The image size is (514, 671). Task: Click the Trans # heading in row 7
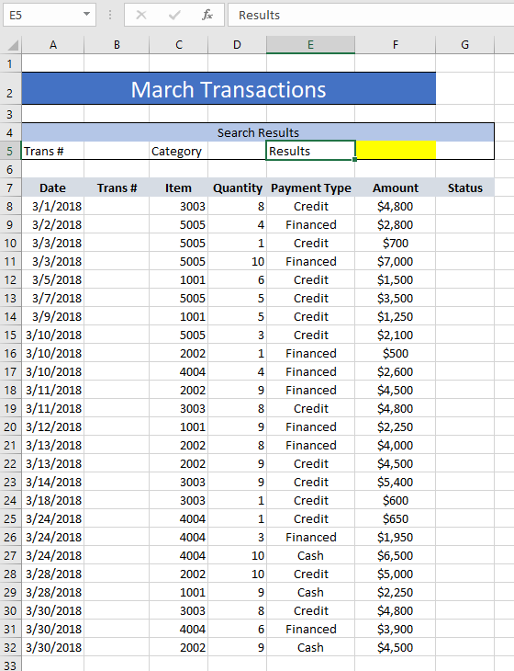(x=117, y=188)
